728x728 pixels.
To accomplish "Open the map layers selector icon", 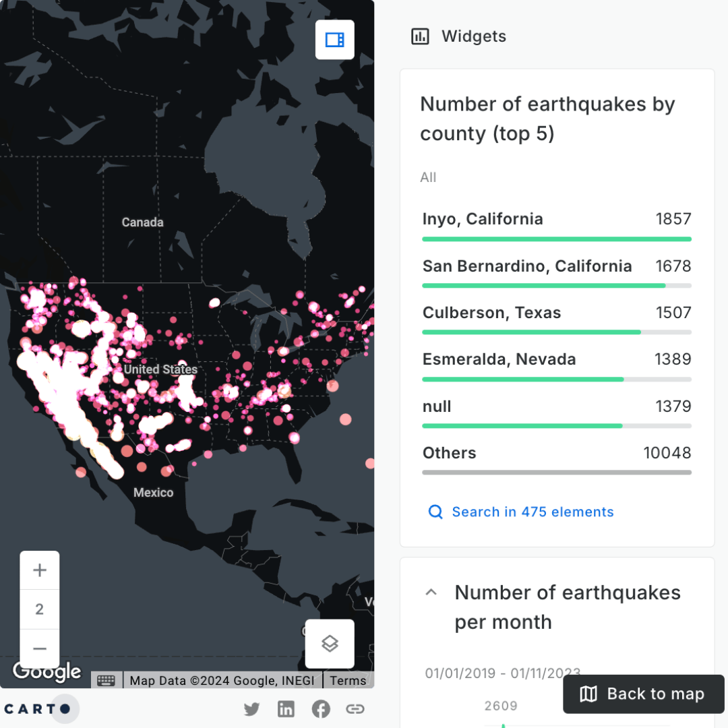I will [330, 644].
